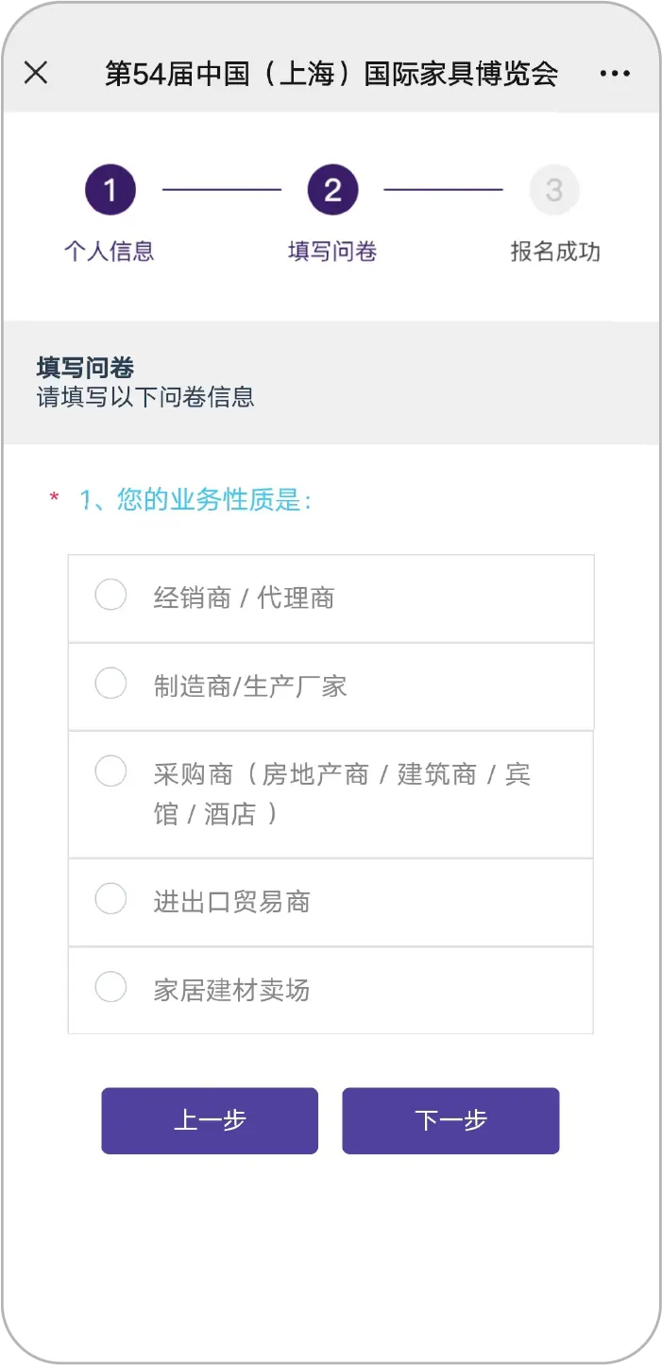Image resolution: width=662 pixels, height=1368 pixels.
Task: Tap the 报名成功 step label
Action: coord(554,251)
